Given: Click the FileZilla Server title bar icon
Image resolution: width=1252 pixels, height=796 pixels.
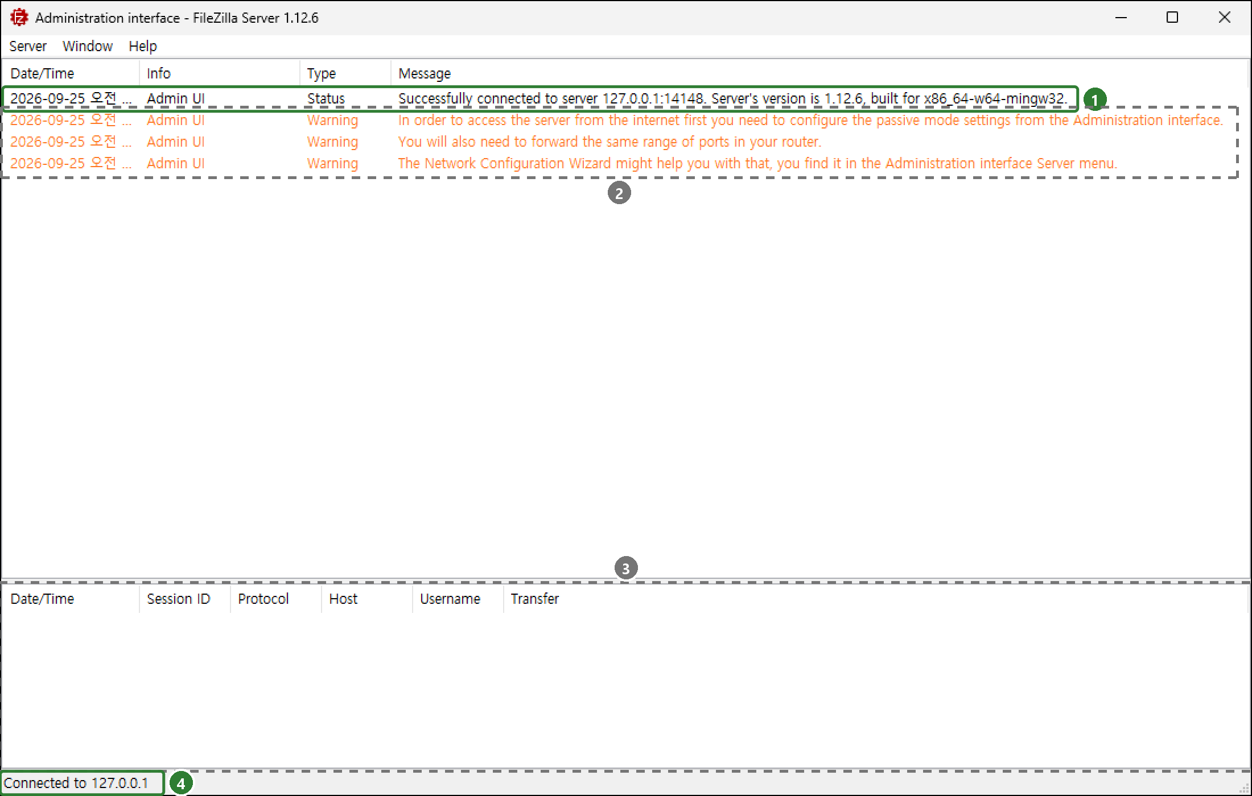Looking at the screenshot, I should click(19, 18).
